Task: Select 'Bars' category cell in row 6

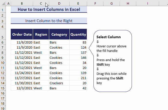Action: point(59,42)
